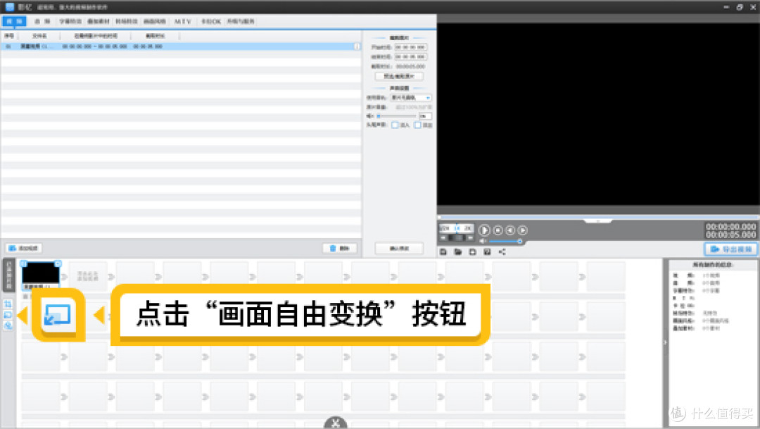Open the 使用音轨 audio track dropdown
Viewport: 760px width, 429px height.
[410, 97]
